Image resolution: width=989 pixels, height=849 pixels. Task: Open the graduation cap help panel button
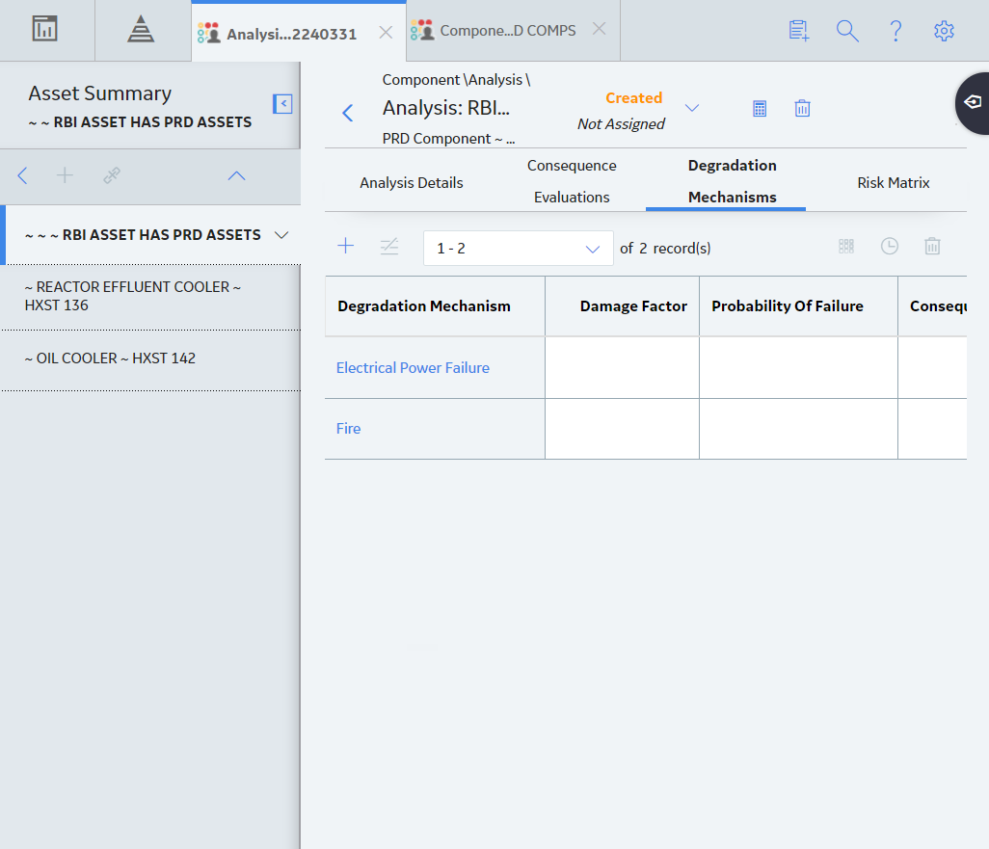coord(973,103)
